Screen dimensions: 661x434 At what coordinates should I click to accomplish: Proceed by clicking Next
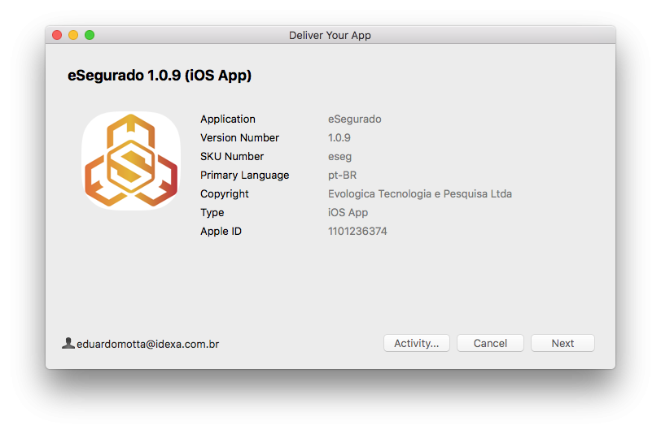coord(563,343)
